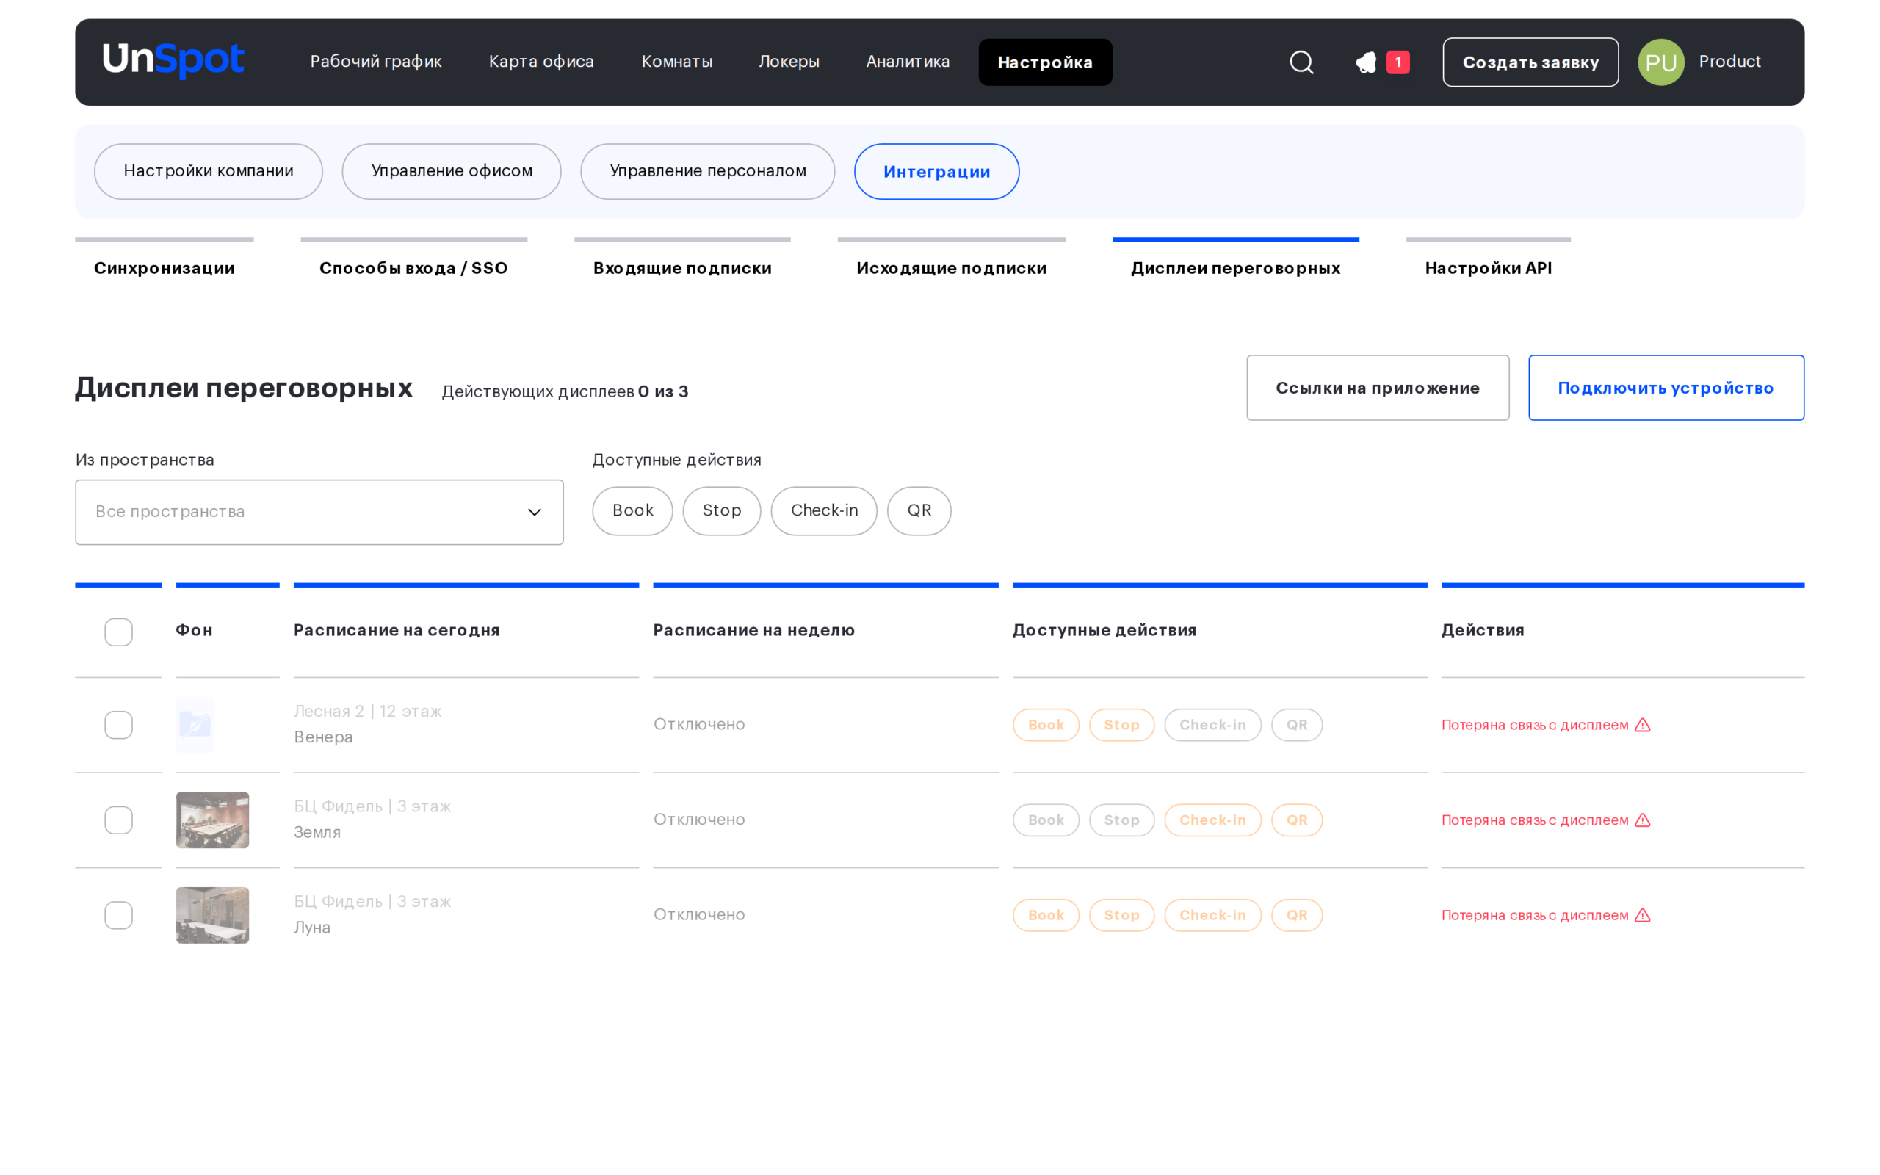Open the Аналитика section
Viewport: 1880px width, 1175px height.
pos(908,62)
